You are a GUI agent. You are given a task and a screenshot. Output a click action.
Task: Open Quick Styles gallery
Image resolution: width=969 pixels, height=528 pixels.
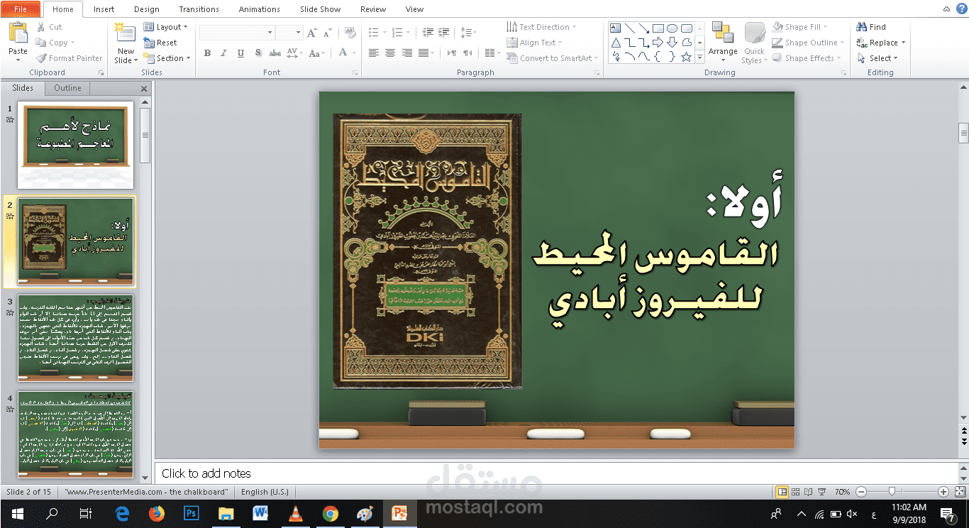click(754, 43)
